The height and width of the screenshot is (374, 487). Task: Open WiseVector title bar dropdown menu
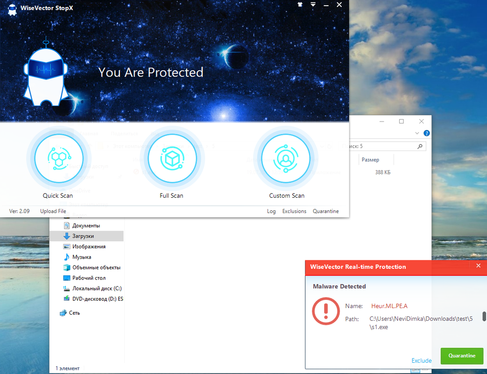click(x=313, y=5)
